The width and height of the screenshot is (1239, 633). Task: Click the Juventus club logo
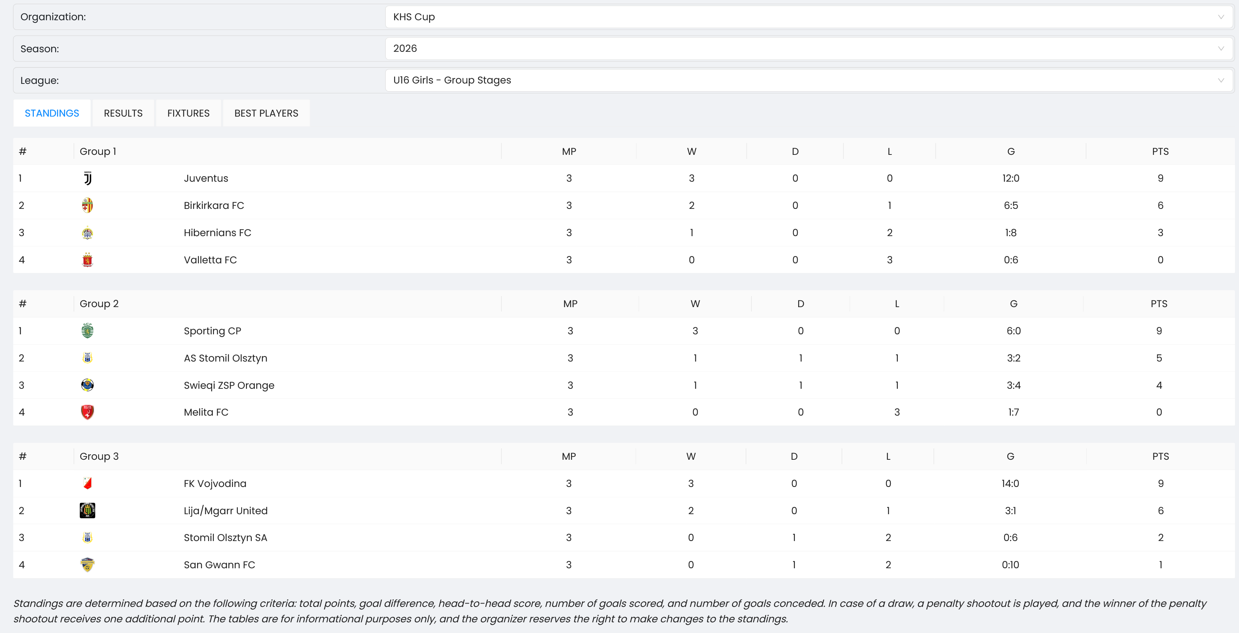(88, 178)
